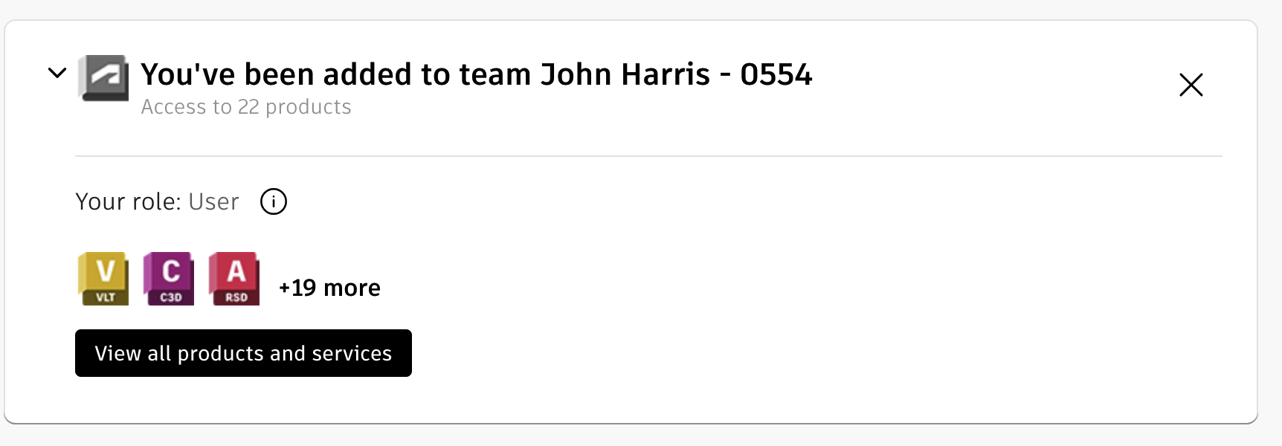Click the 'C3D' caption on purple icon
Screen dimensions: 1282x446
171,297
